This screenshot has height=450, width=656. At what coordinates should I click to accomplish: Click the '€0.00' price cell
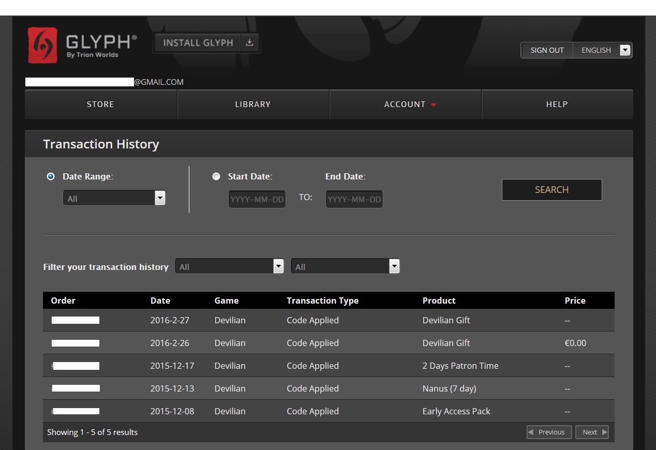coord(575,343)
